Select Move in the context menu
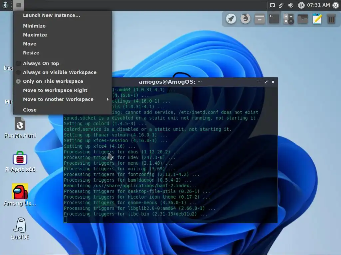Screen dimensions: 341x255 point(63,44)
